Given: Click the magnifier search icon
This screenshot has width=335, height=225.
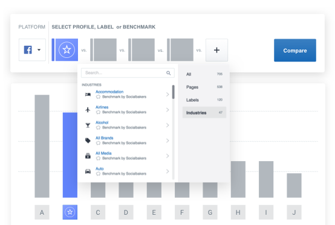Looking at the screenshot, I should [169, 73].
